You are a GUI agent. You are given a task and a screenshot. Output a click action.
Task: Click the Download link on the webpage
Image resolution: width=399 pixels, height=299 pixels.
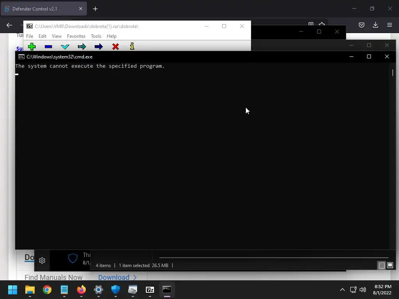click(x=117, y=277)
